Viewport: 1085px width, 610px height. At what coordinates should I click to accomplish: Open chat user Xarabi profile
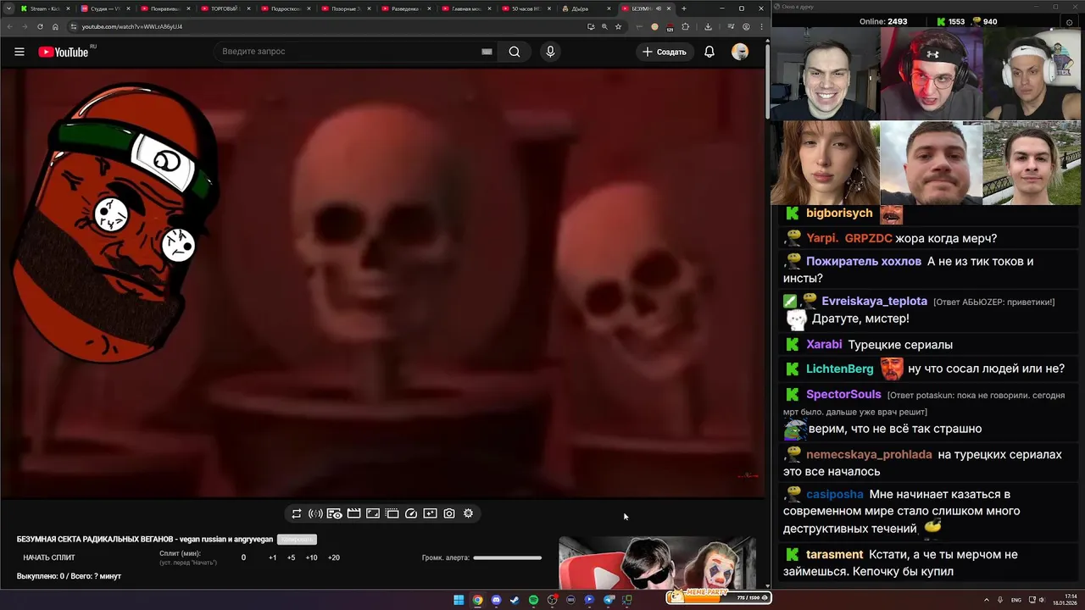pos(824,345)
